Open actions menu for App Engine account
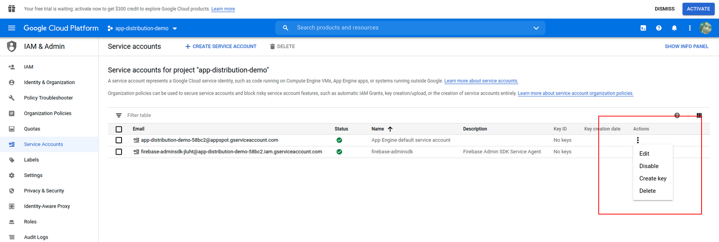 [x=638, y=140]
